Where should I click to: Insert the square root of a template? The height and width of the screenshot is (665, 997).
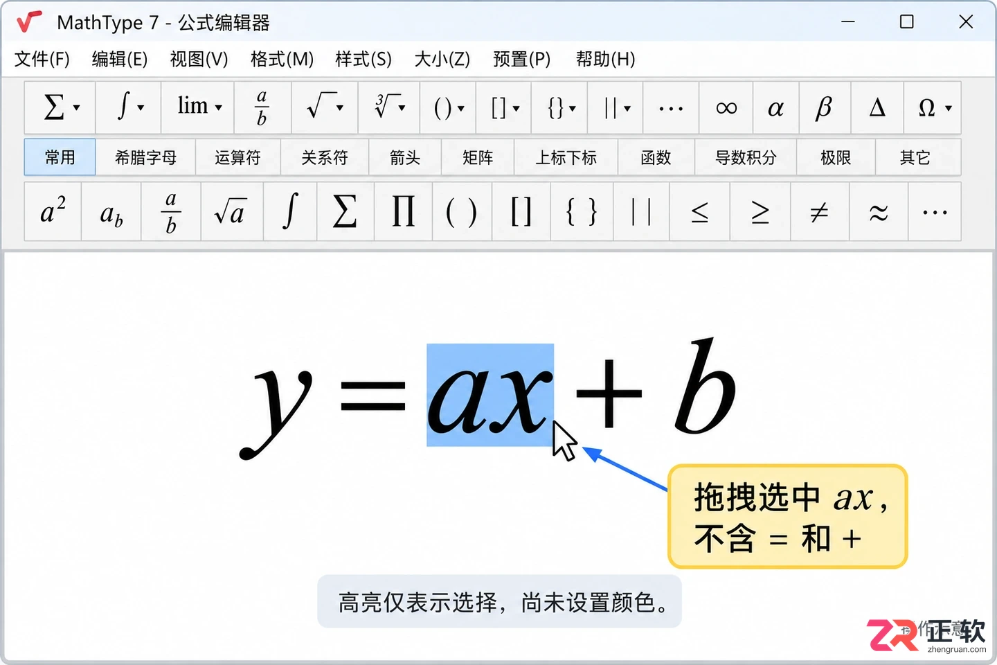click(x=232, y=212)
